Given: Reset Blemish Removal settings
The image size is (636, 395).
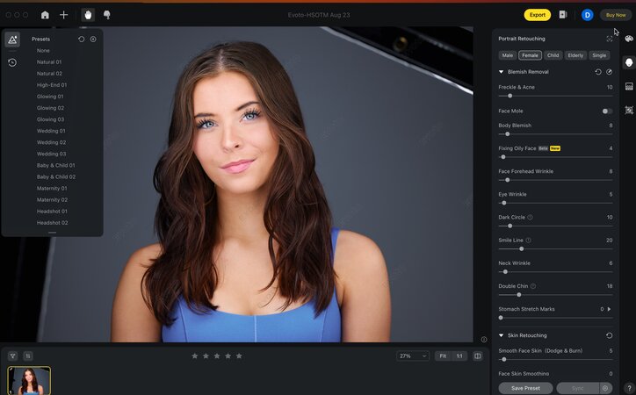Looking at the screenshot, I should click(x=598, y=72).
